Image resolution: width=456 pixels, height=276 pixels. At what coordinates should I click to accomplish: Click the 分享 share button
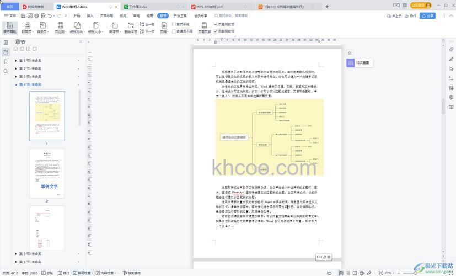427,15
